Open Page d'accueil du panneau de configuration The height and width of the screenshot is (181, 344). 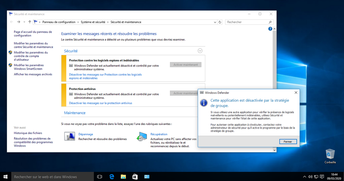click(x=33, y=34)
